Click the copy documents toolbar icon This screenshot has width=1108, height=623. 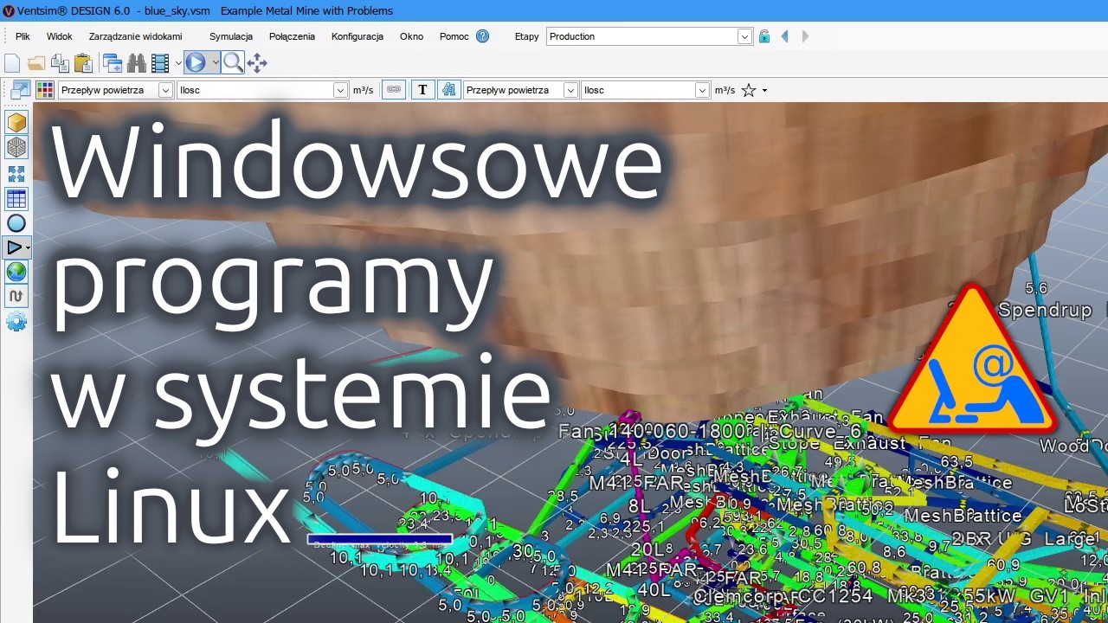pos(59,63)
